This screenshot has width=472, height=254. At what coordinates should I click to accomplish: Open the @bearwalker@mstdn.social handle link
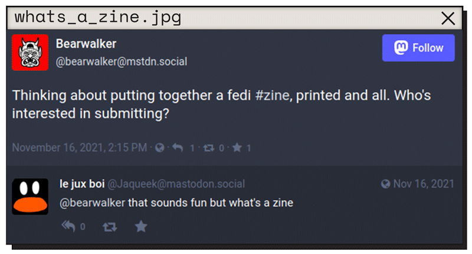122,62
